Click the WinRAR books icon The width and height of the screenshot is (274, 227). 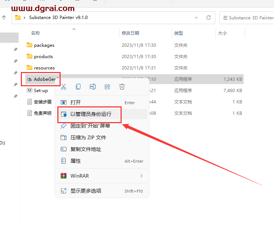coord(64,176)
